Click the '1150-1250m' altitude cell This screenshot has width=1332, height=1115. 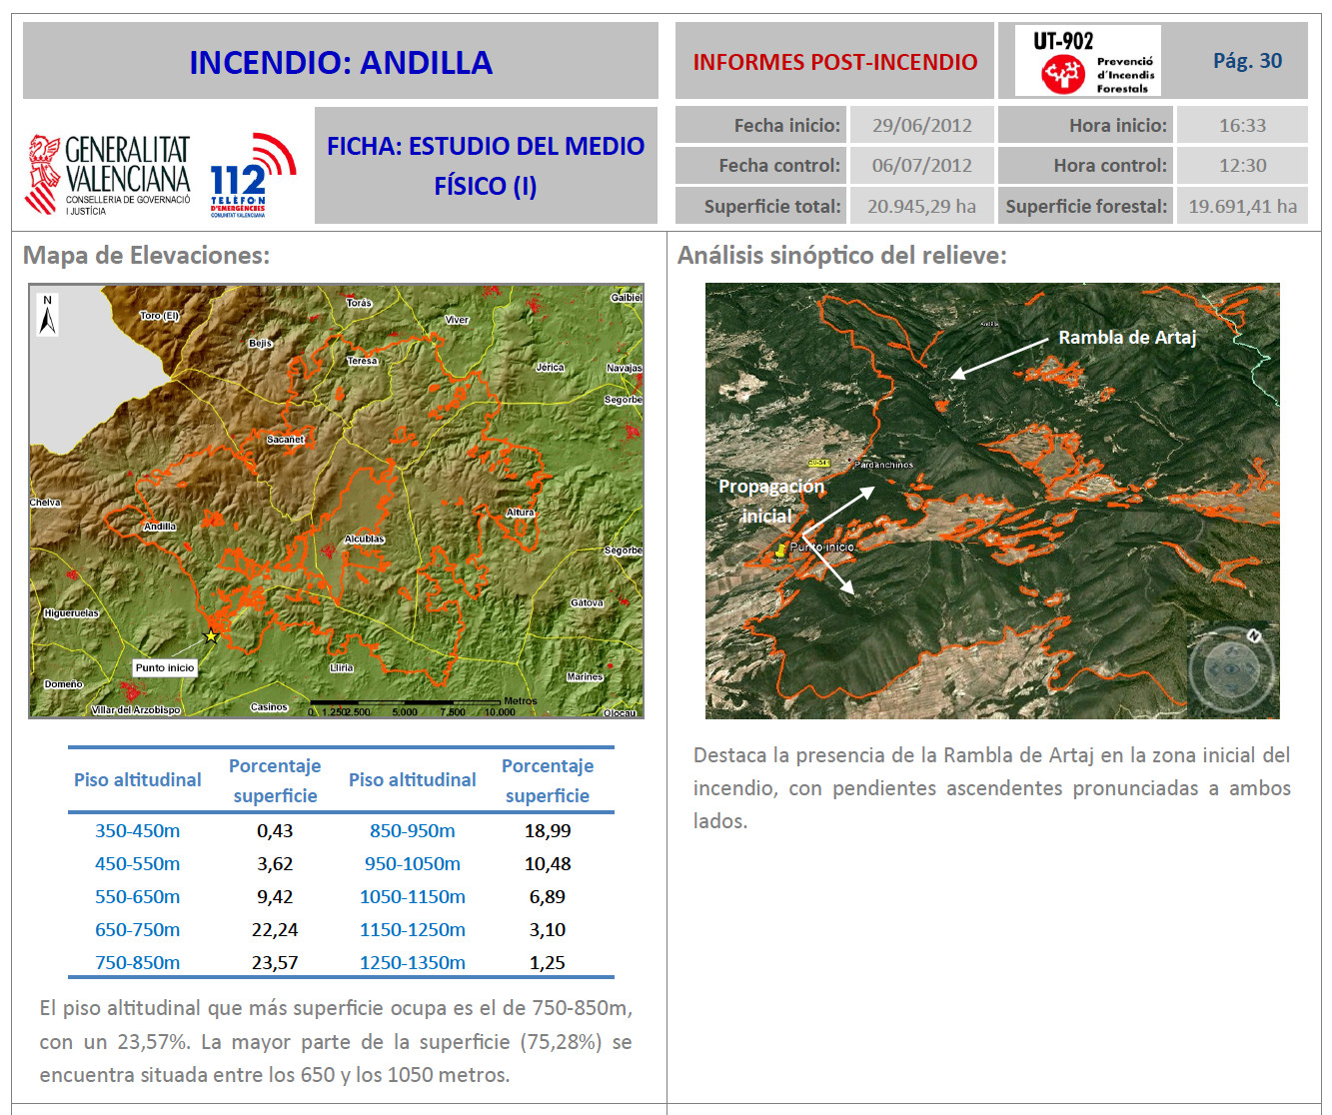pos(413,929)
